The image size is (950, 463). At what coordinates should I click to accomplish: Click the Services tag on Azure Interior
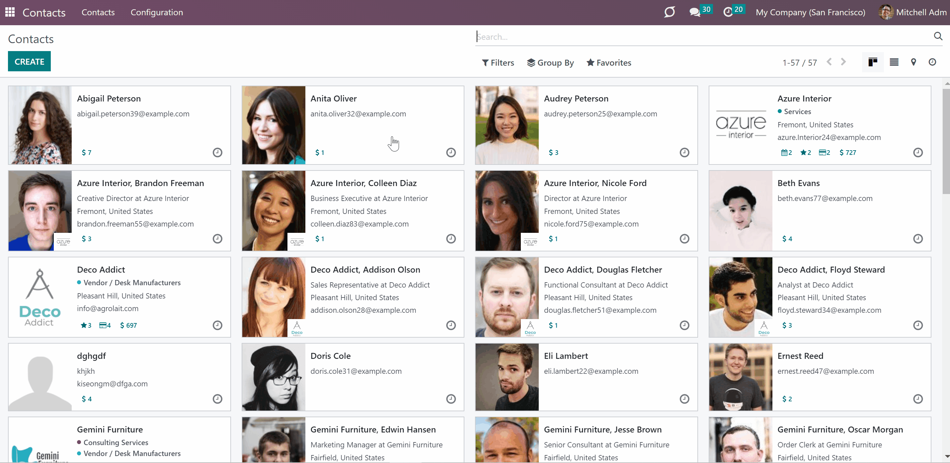[x=797, y=111]
